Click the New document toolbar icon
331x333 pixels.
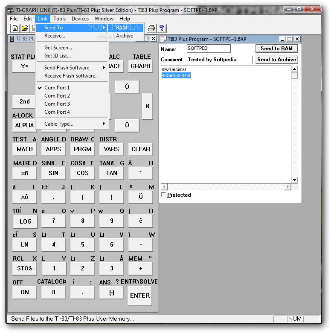[x=15, y=28]
